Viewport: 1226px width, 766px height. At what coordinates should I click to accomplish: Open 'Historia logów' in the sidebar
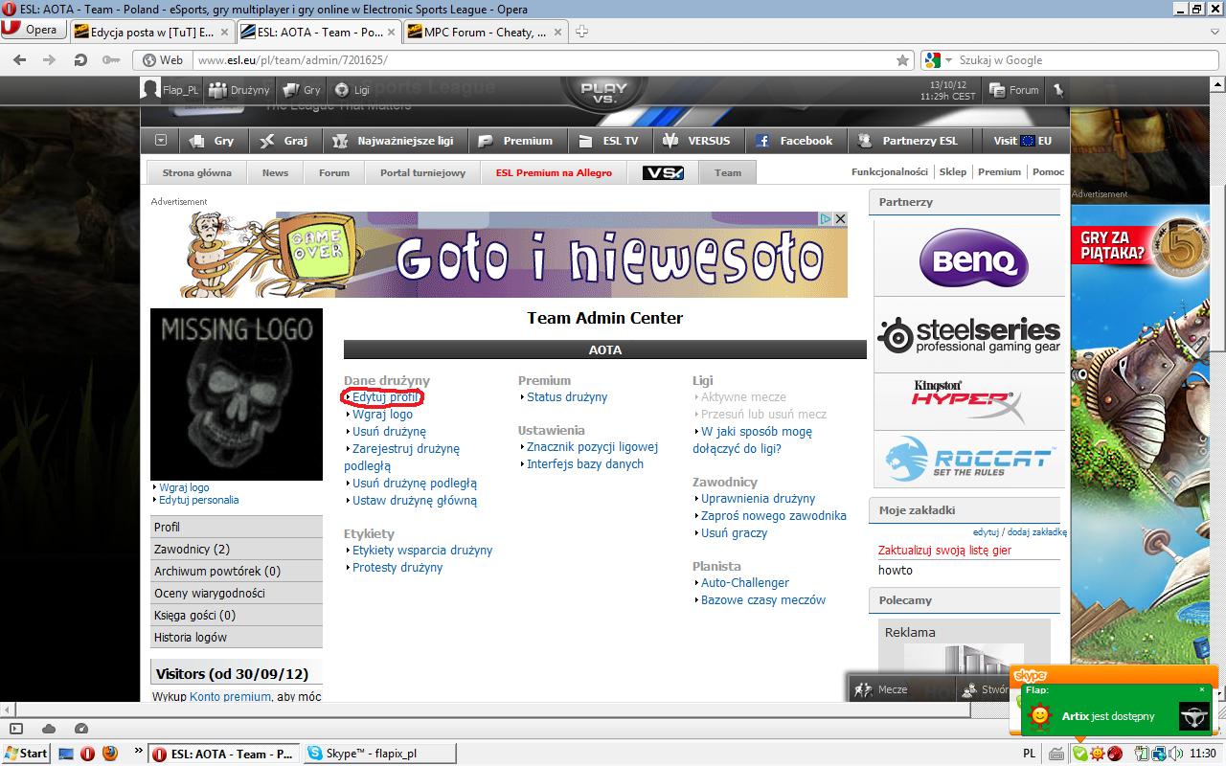(x=237, y=637)
